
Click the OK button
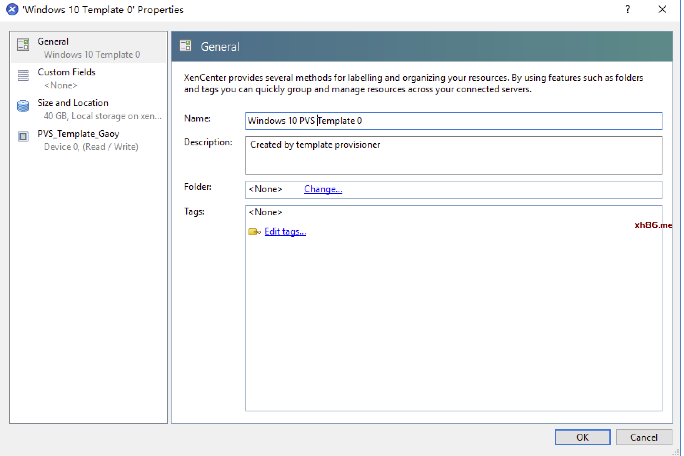pos(582,437)
